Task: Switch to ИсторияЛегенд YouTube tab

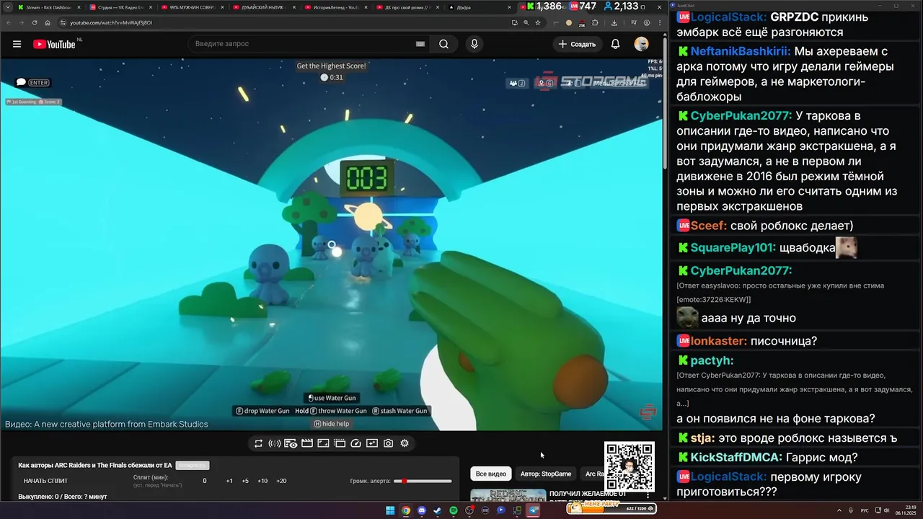Action: 335,7
